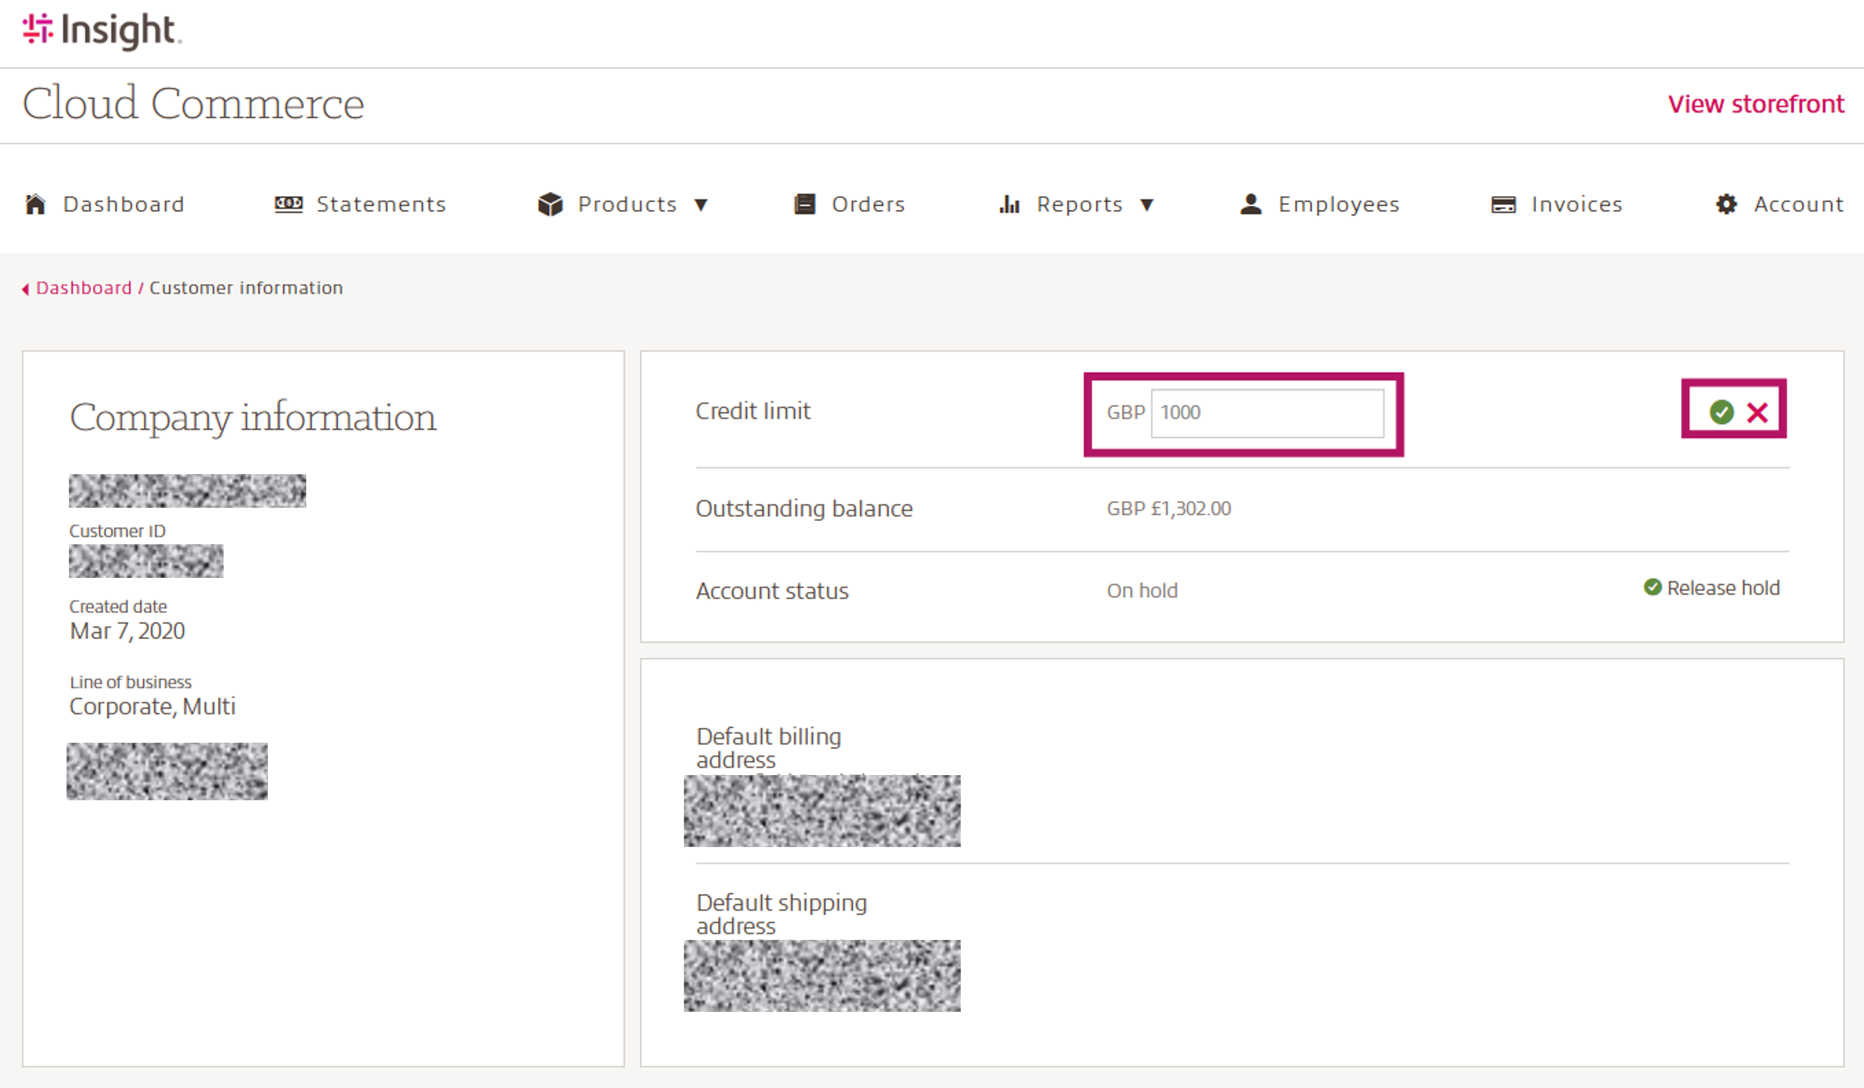Image resolution: width=1864 pixels, height=1088 pixels.
Task: Click the View storefront link
Action: 1756,104
